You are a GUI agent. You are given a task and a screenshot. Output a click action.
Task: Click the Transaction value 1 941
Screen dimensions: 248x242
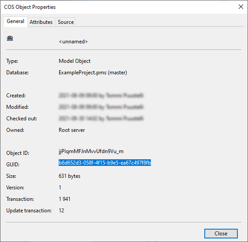pos(64,199)
